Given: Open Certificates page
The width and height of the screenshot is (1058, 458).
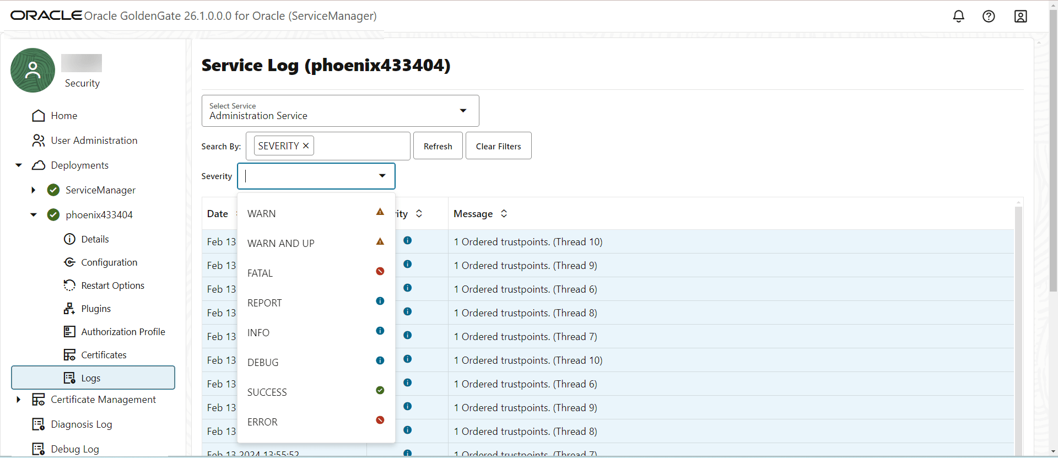Looking at the screenshot, I should coord(104,355).
